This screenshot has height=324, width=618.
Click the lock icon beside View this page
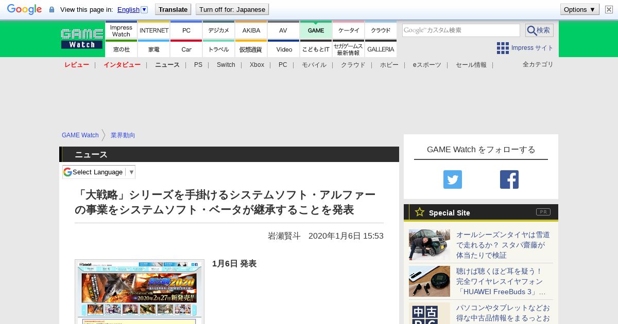click(x=51, y=10)
